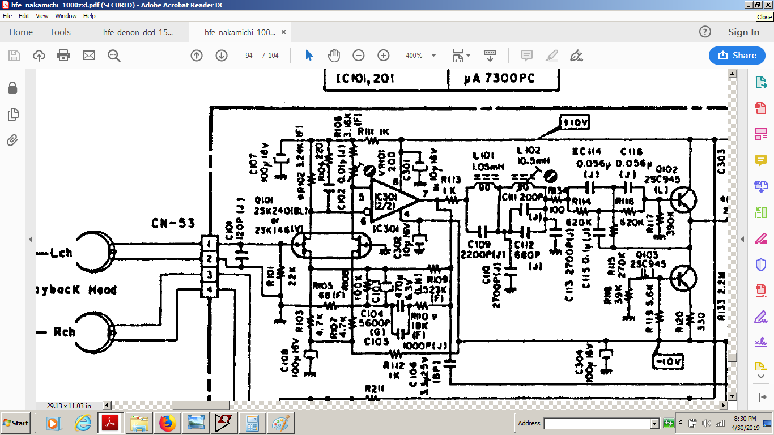Open the Organize Pages tool in the right pane

[761, 212]
